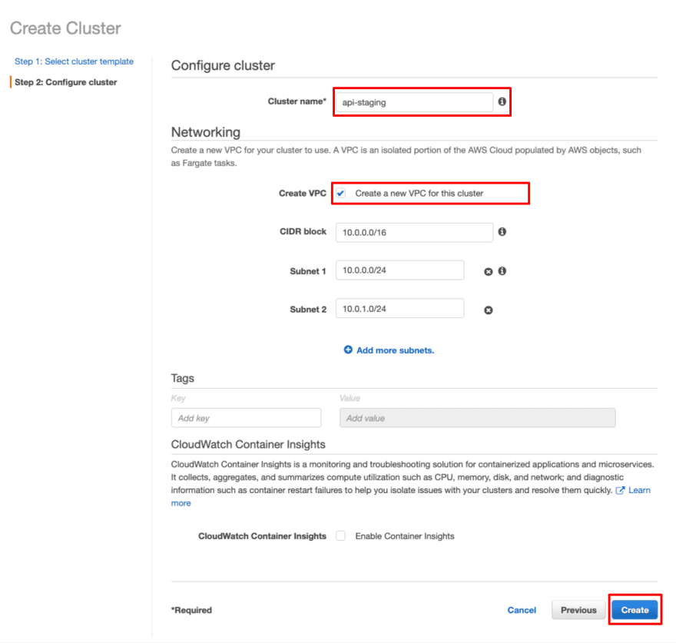Click the Networking section heading
The height and width of the screenshot is (643, 676).
click(206, 132)
